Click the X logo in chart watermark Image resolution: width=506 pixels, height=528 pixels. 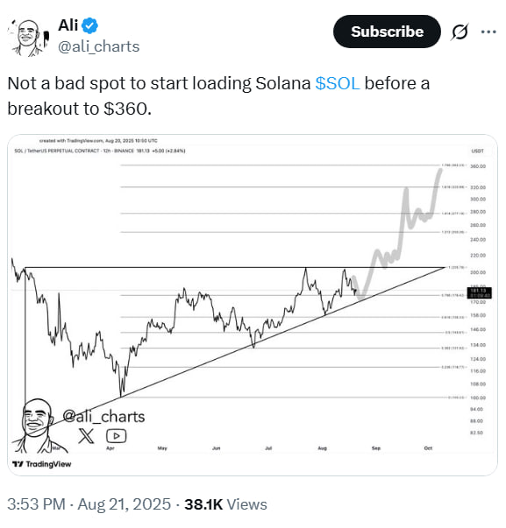(x=86, y=436)
